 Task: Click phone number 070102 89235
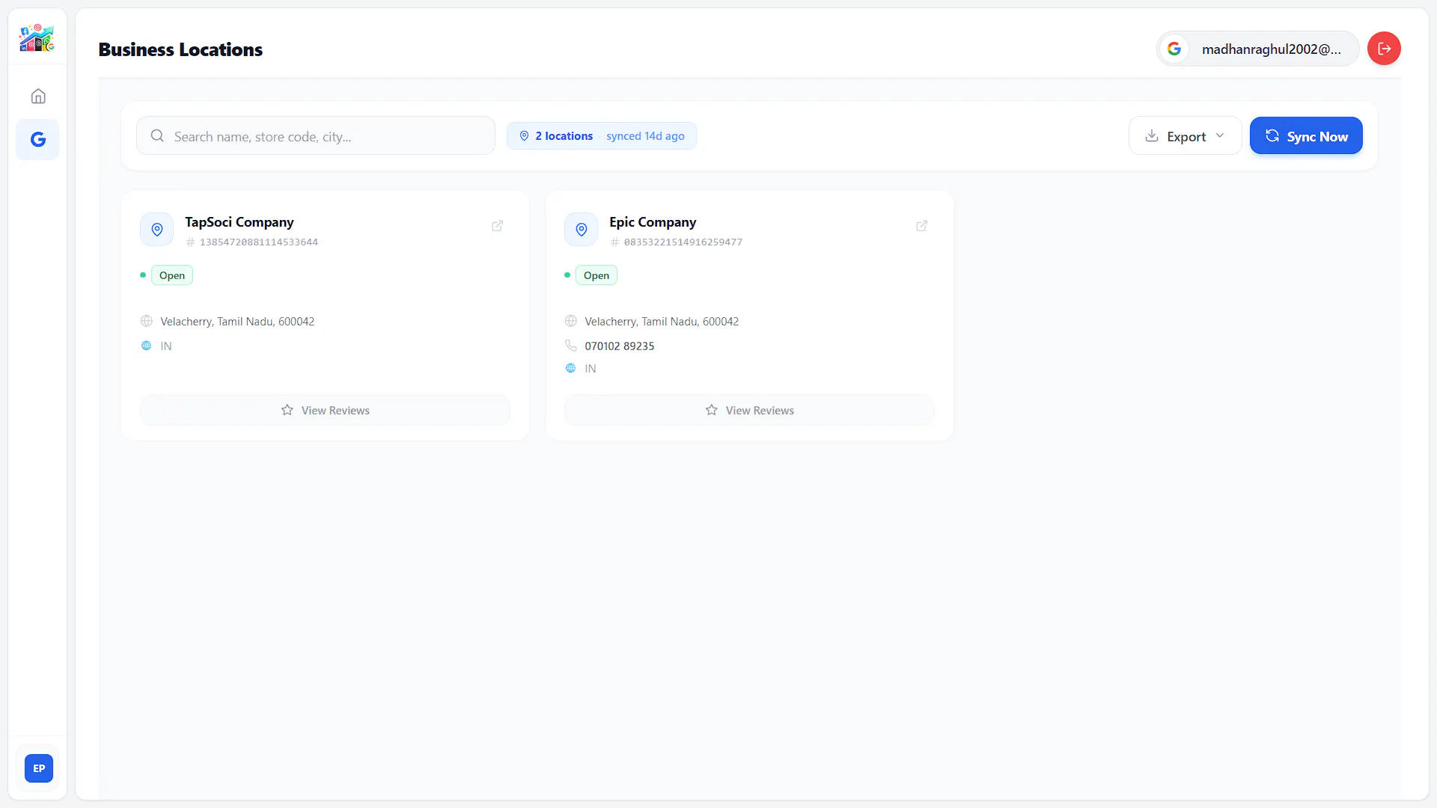click(620, 346)
